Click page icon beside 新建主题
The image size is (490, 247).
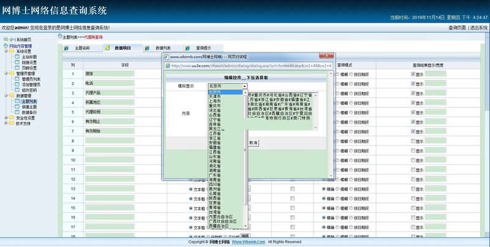click(x=17, y=107)
